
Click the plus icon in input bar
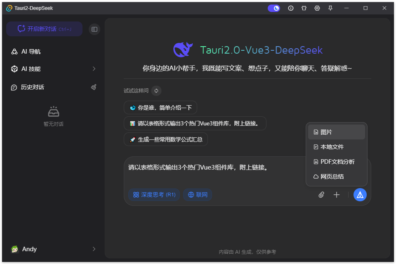coord(337,195)
